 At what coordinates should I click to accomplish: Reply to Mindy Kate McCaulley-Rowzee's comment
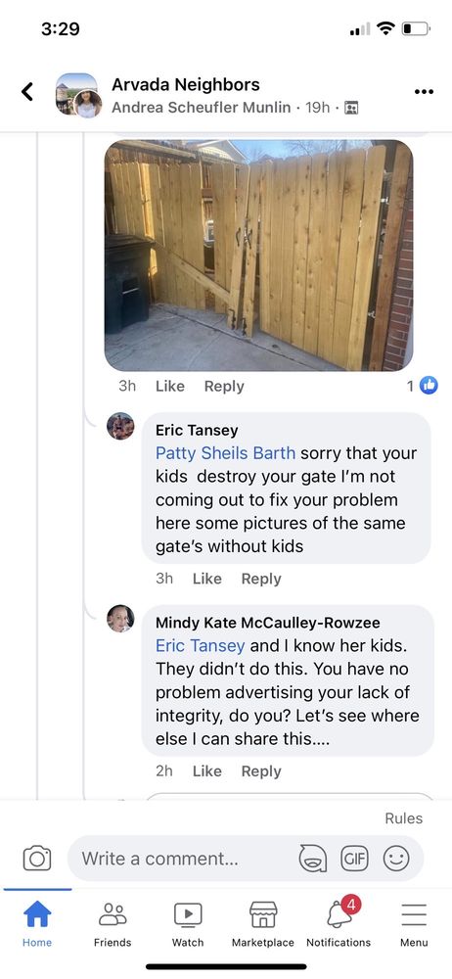point(261,771)
